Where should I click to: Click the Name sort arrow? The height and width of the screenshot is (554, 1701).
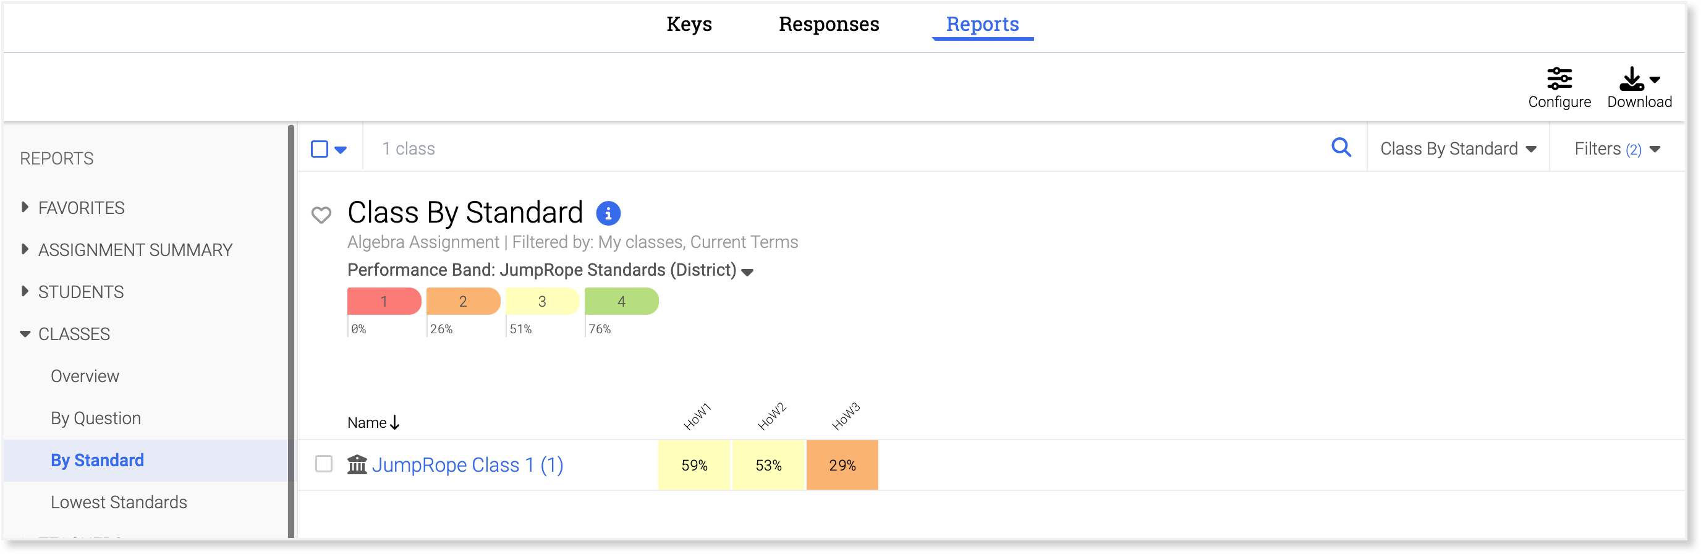click(395, 422)
